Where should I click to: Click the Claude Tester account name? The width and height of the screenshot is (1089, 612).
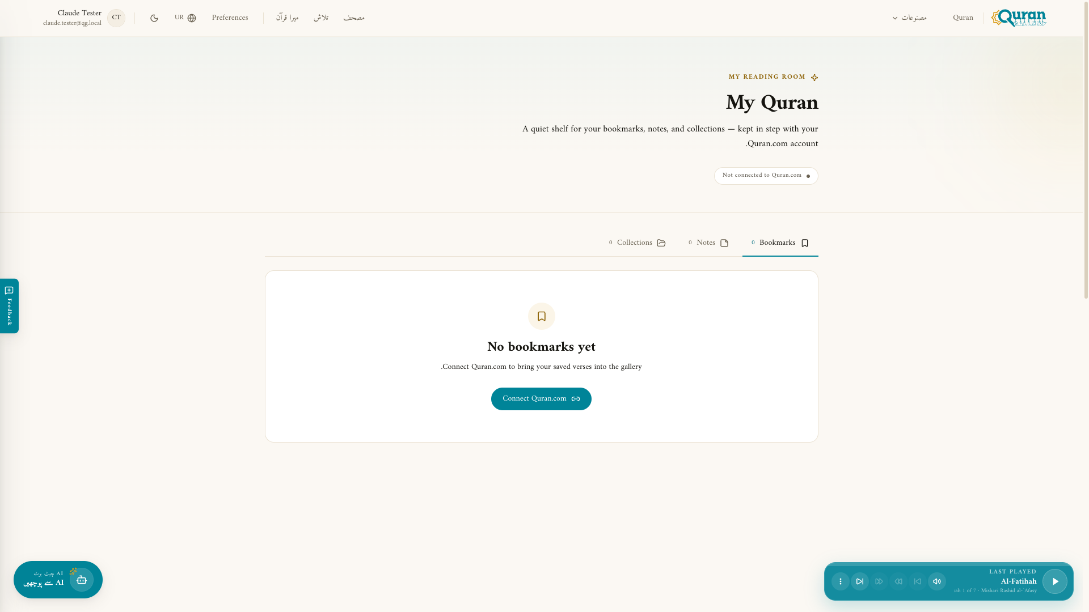coord(79,14)
